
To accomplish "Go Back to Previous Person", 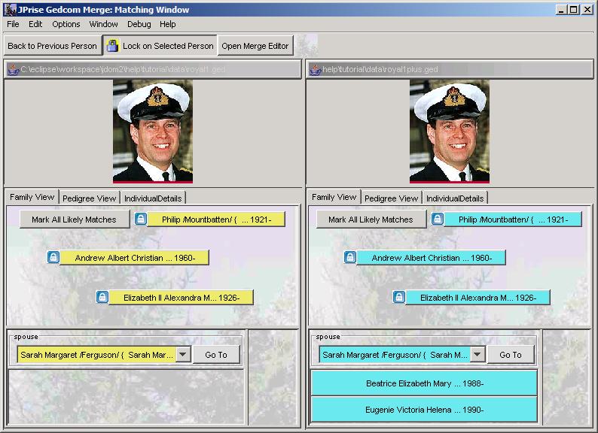I will point(52,46).
